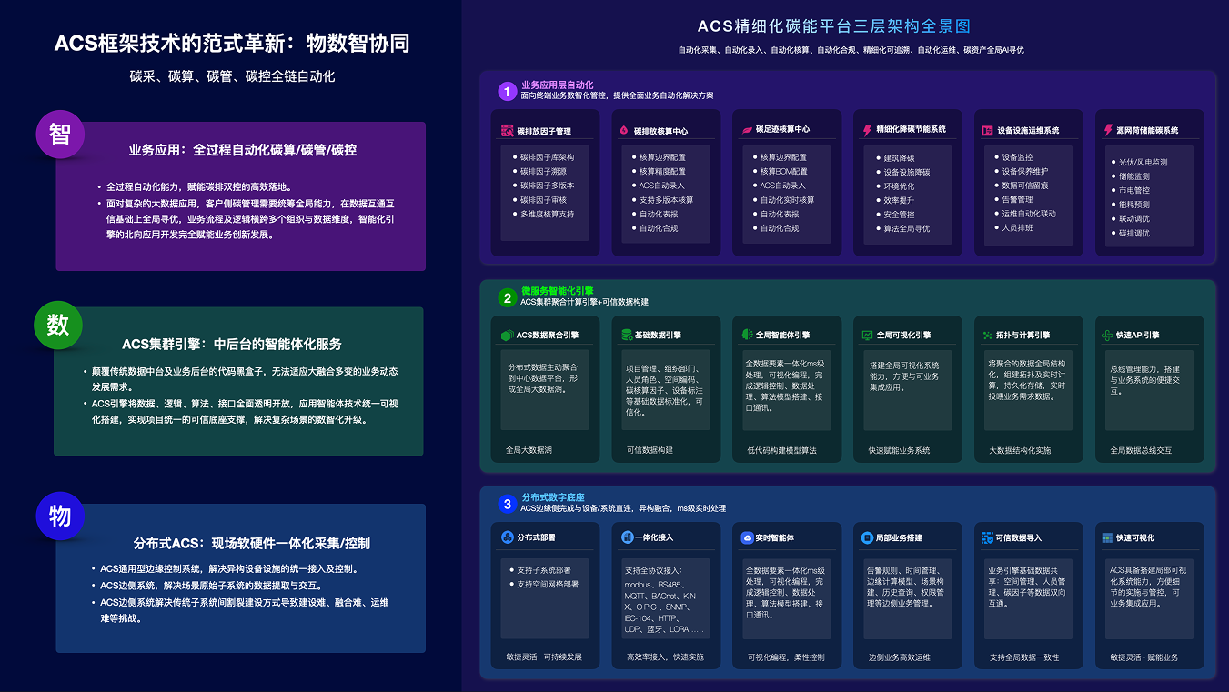Screen dimensions: 1229x692
Task: Click the ACS框架技术的范式革新 main title
Action: tap(232, 43)
